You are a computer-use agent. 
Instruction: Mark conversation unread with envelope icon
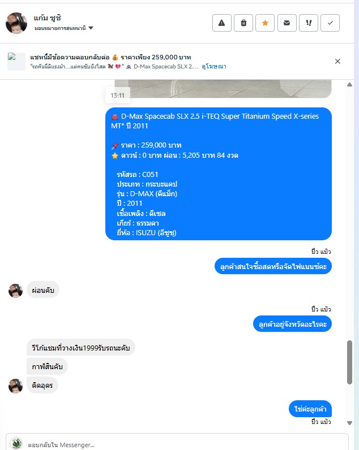pyautogui.click(x=287, y=23)
